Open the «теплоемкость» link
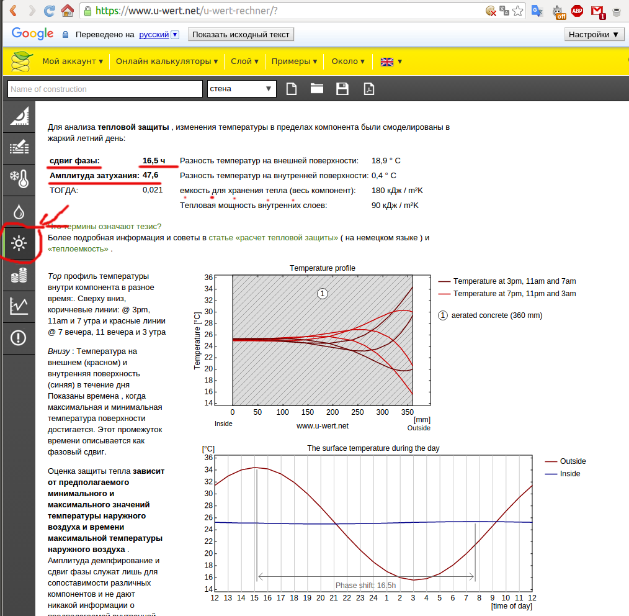This screenshot has height=616, width=629. click(x=78, y=248)
